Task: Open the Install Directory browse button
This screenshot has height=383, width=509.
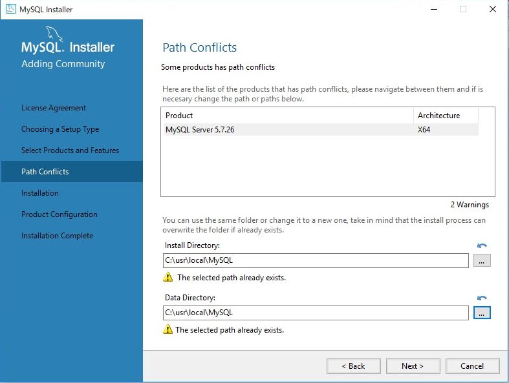Action: coord(482,261)
